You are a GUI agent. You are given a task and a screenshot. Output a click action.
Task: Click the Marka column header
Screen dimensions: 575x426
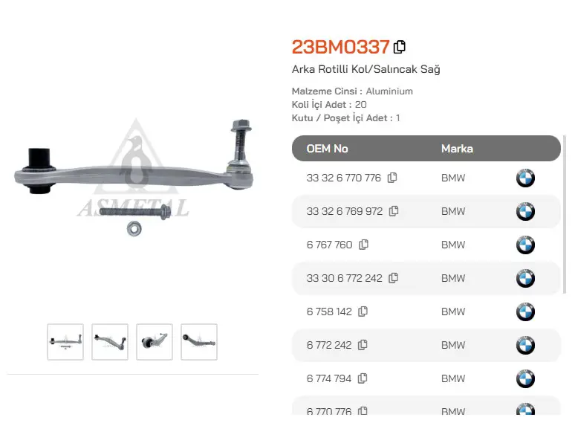click(457, 149)
